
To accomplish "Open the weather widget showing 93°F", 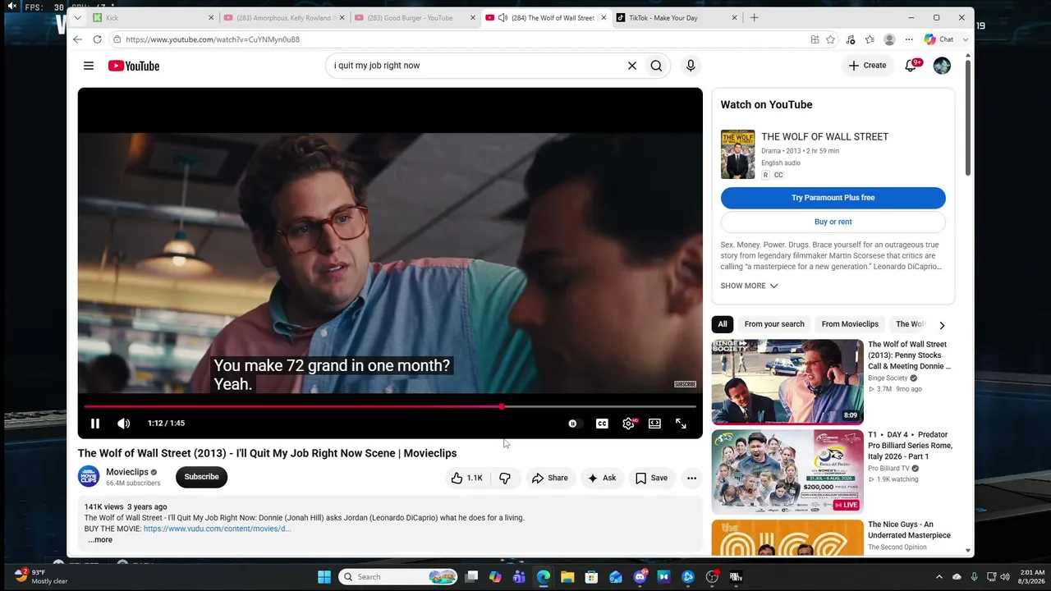I will point(41,576).
